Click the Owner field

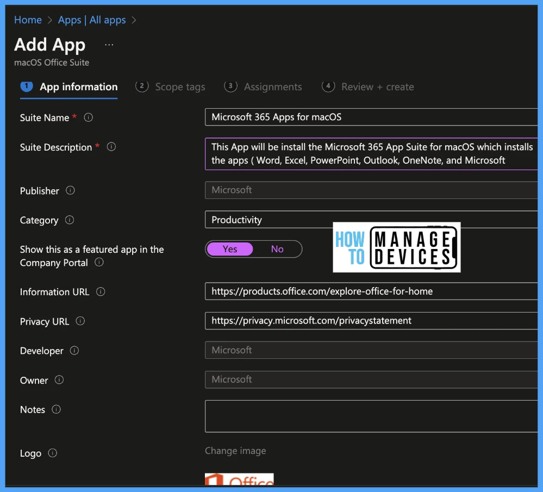point(371,379)
